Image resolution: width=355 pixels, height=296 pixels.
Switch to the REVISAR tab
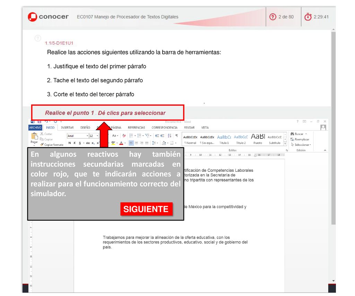189,128
